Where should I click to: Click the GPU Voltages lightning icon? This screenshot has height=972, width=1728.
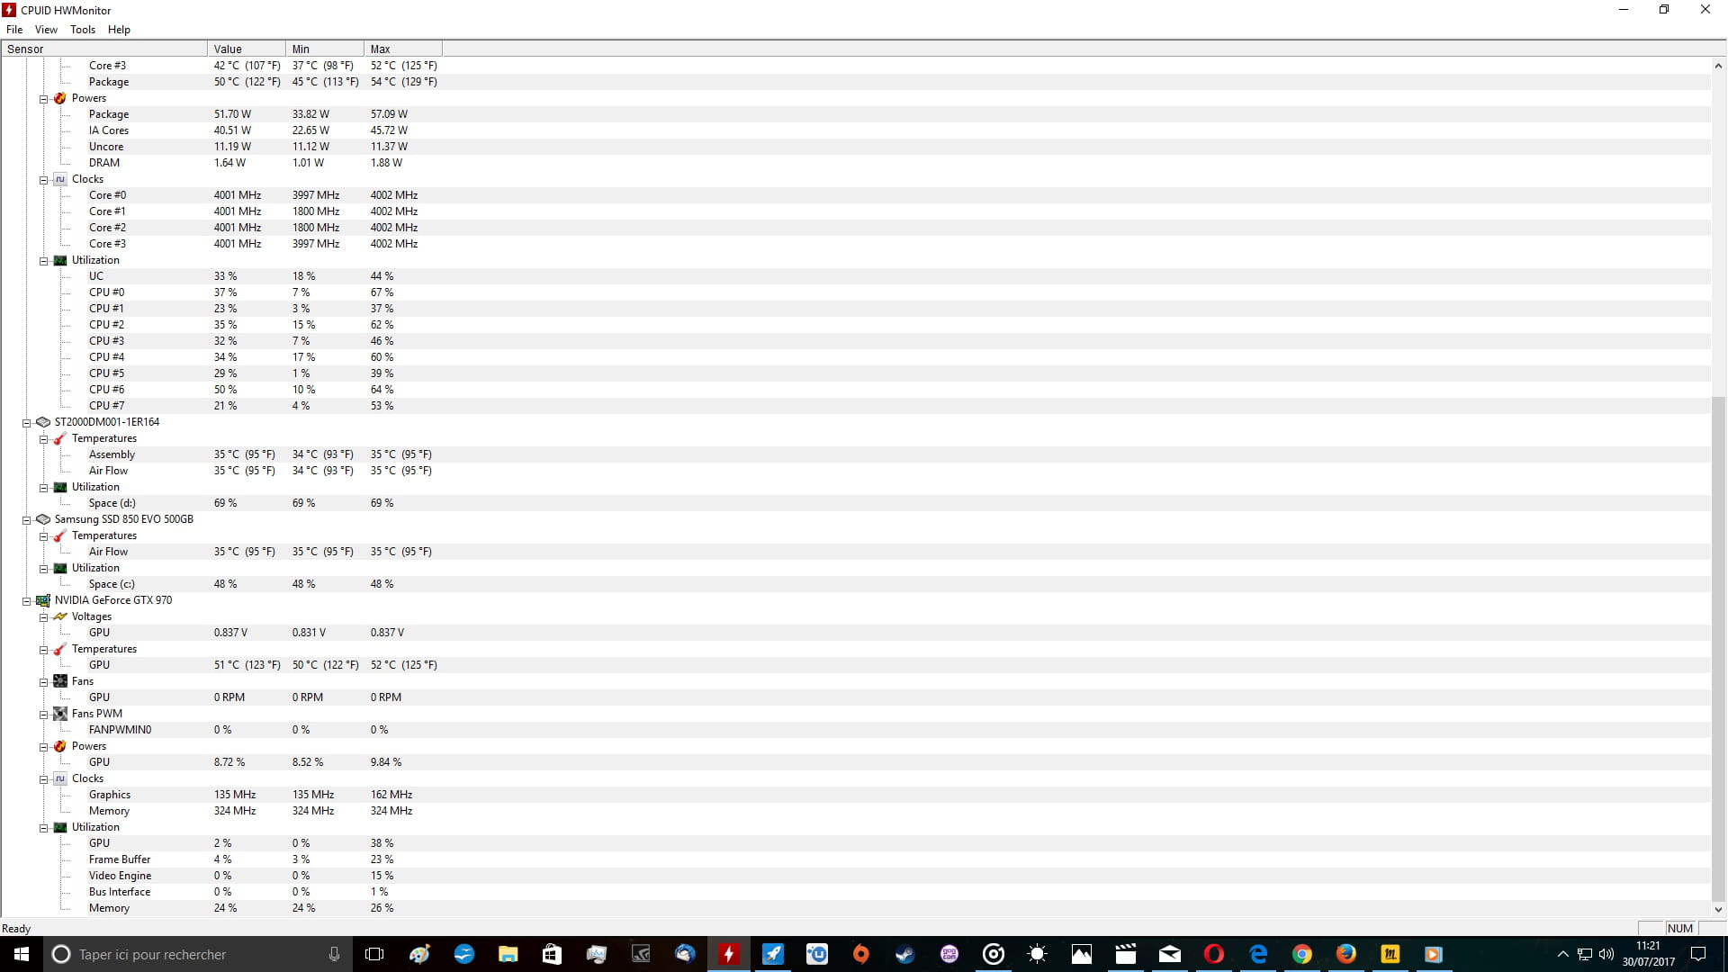[60, 616]
